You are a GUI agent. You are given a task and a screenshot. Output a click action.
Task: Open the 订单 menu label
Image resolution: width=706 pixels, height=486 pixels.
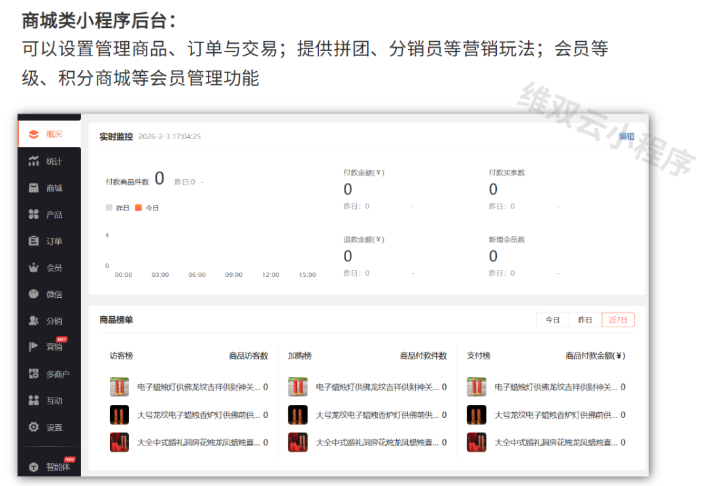tap(54, 241)
